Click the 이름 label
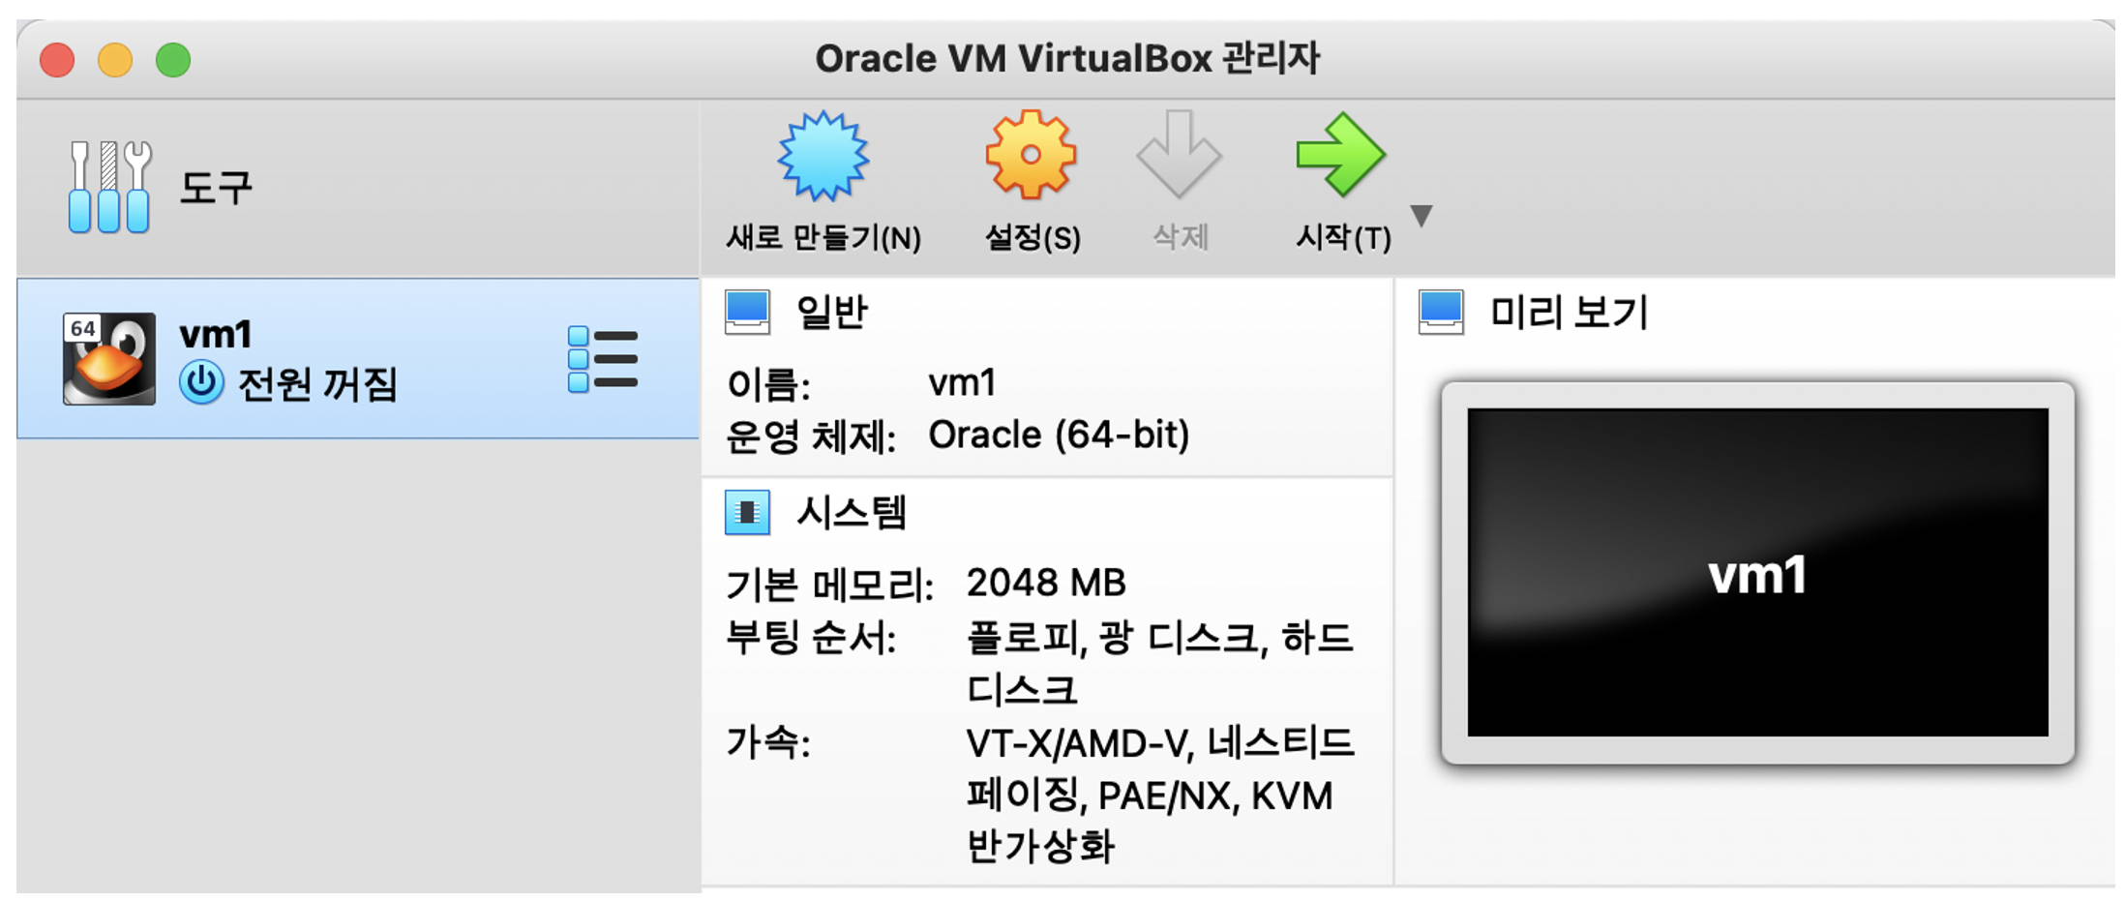This screenshot has width=2125, height=902. click(768, 384)
